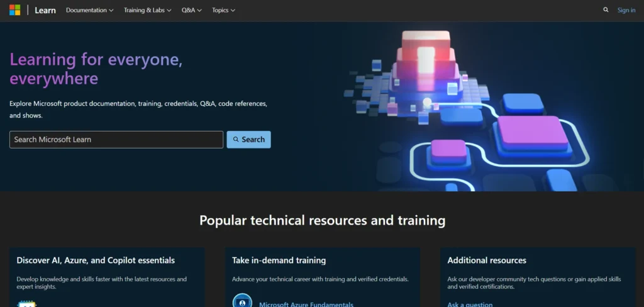Click the 'Advance your technical career' description
This screenshot has width=644, height=307.
coord(320,279)
